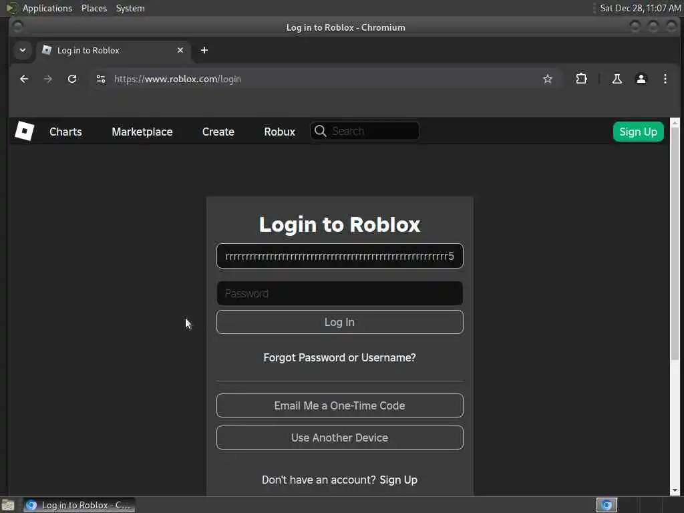Choose Use Another Device
Viewport: 684px width, 513px height.
point(340,438)
